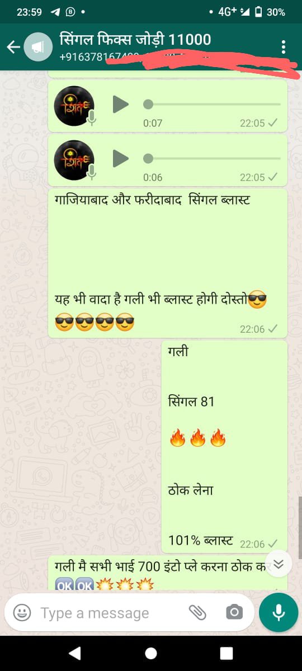Tap the Android home circle button
Viewport: 302px width, 671px height.
pyautogui.click(x=151, y=653)
